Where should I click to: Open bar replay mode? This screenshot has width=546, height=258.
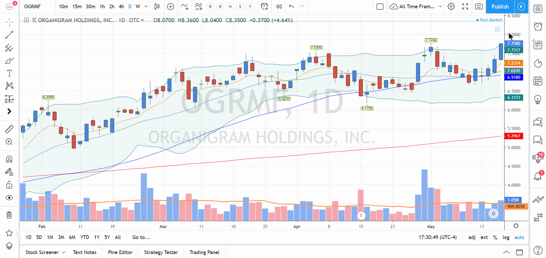point(279,6)
